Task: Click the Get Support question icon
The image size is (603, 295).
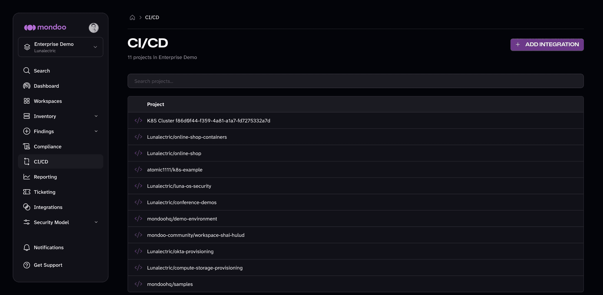Action: pos(27,265)
